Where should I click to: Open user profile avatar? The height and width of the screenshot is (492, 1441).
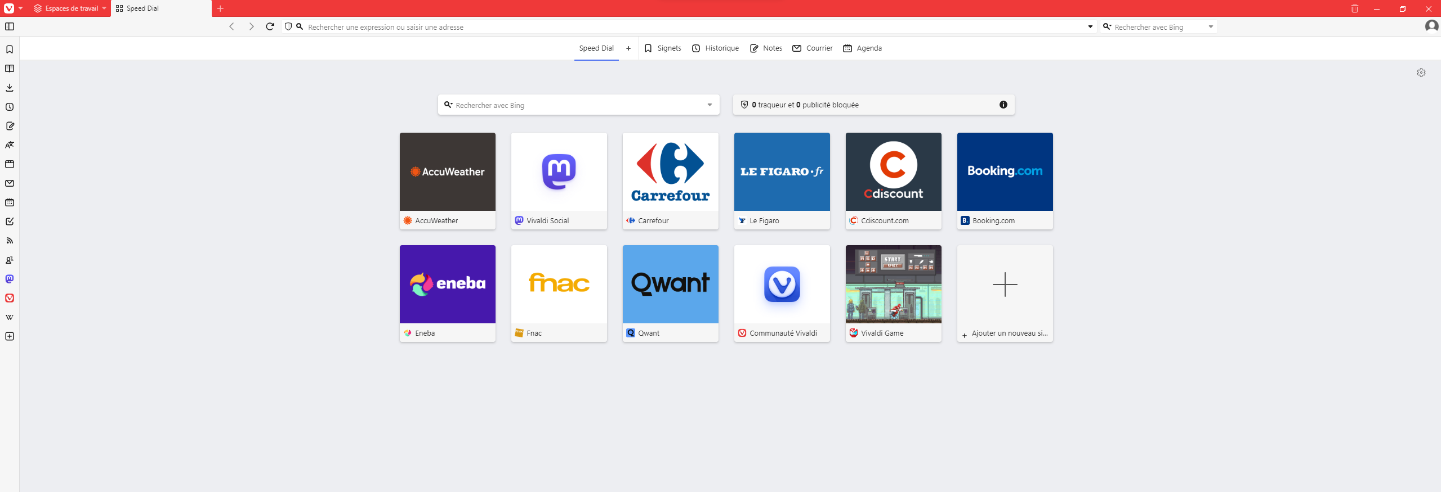click(x=1431, y=26)
